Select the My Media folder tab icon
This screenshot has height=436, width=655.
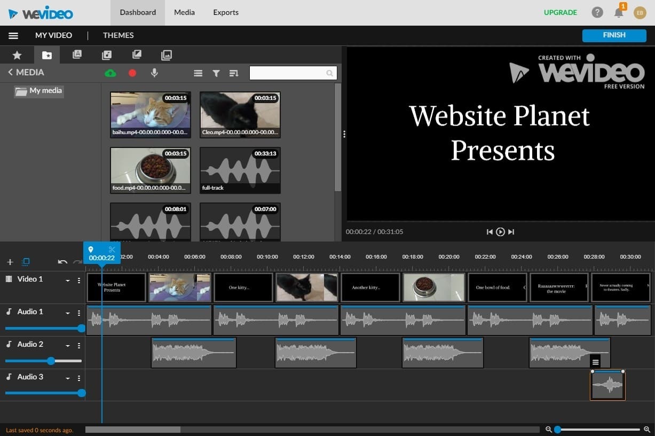coord(47,55)
